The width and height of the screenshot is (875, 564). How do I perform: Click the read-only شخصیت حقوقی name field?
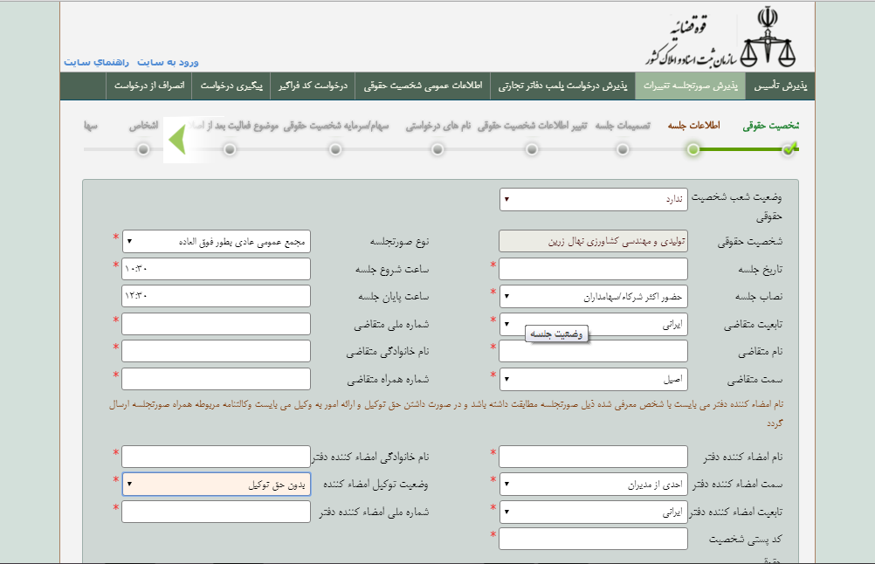coord(593,242)
